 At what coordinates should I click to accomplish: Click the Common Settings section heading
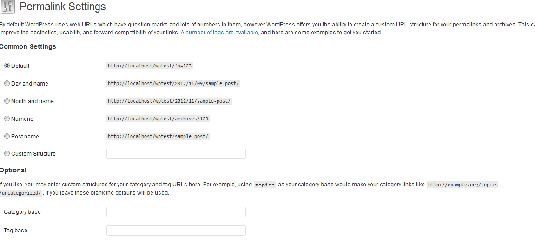pyautogui.click(x=28, y=47)
